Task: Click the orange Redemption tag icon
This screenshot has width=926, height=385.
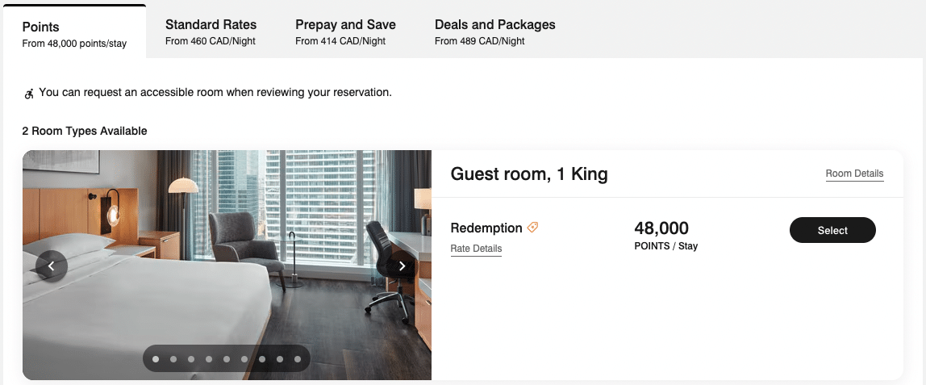Action: (532, 228)
